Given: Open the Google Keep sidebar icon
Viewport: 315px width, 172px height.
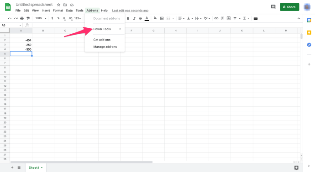Looking at the screenshot, I should 309,32.
